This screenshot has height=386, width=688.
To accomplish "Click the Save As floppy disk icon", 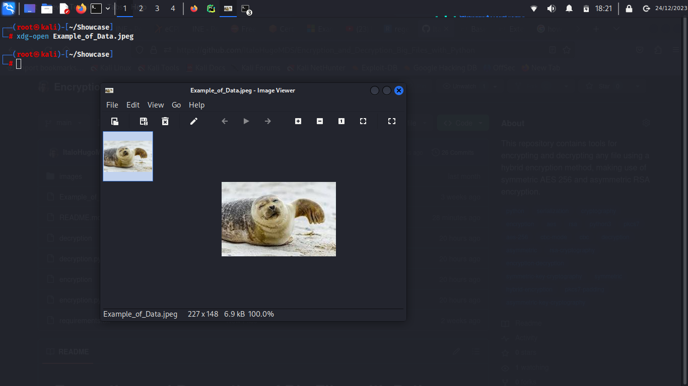I will tap(144, 121).
